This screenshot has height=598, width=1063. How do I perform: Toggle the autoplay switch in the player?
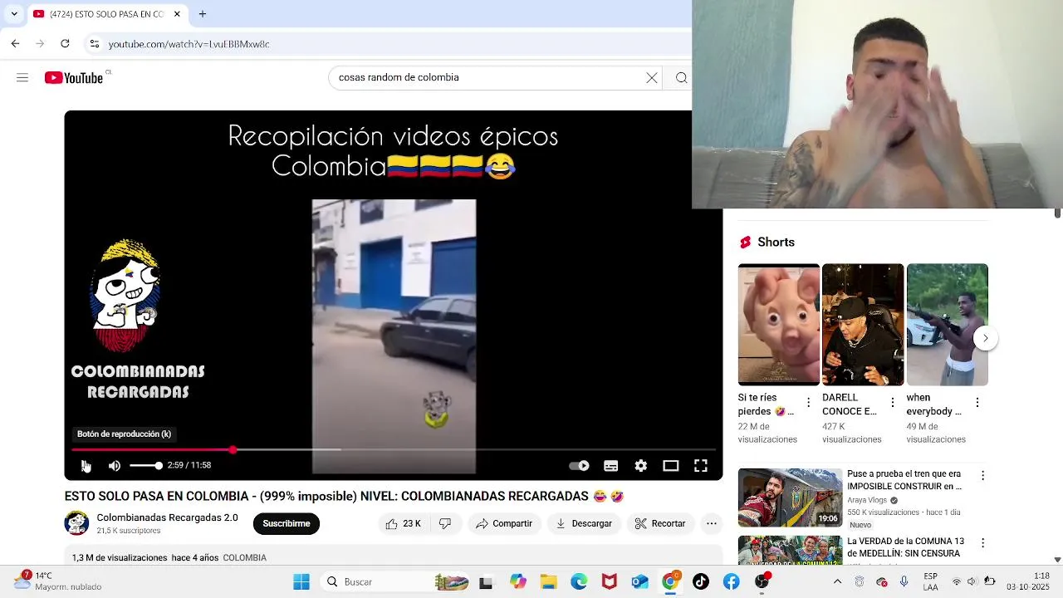tap(579, 465)
